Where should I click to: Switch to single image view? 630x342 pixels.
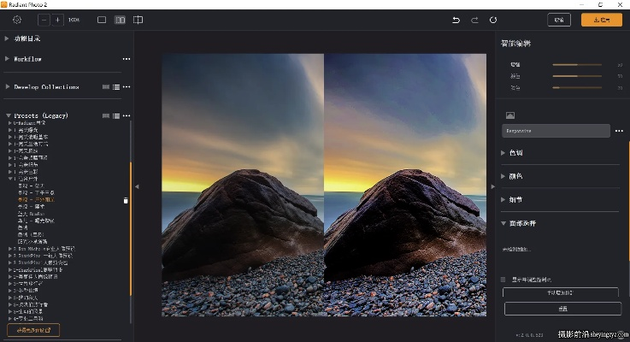click(x=102, y=19)
